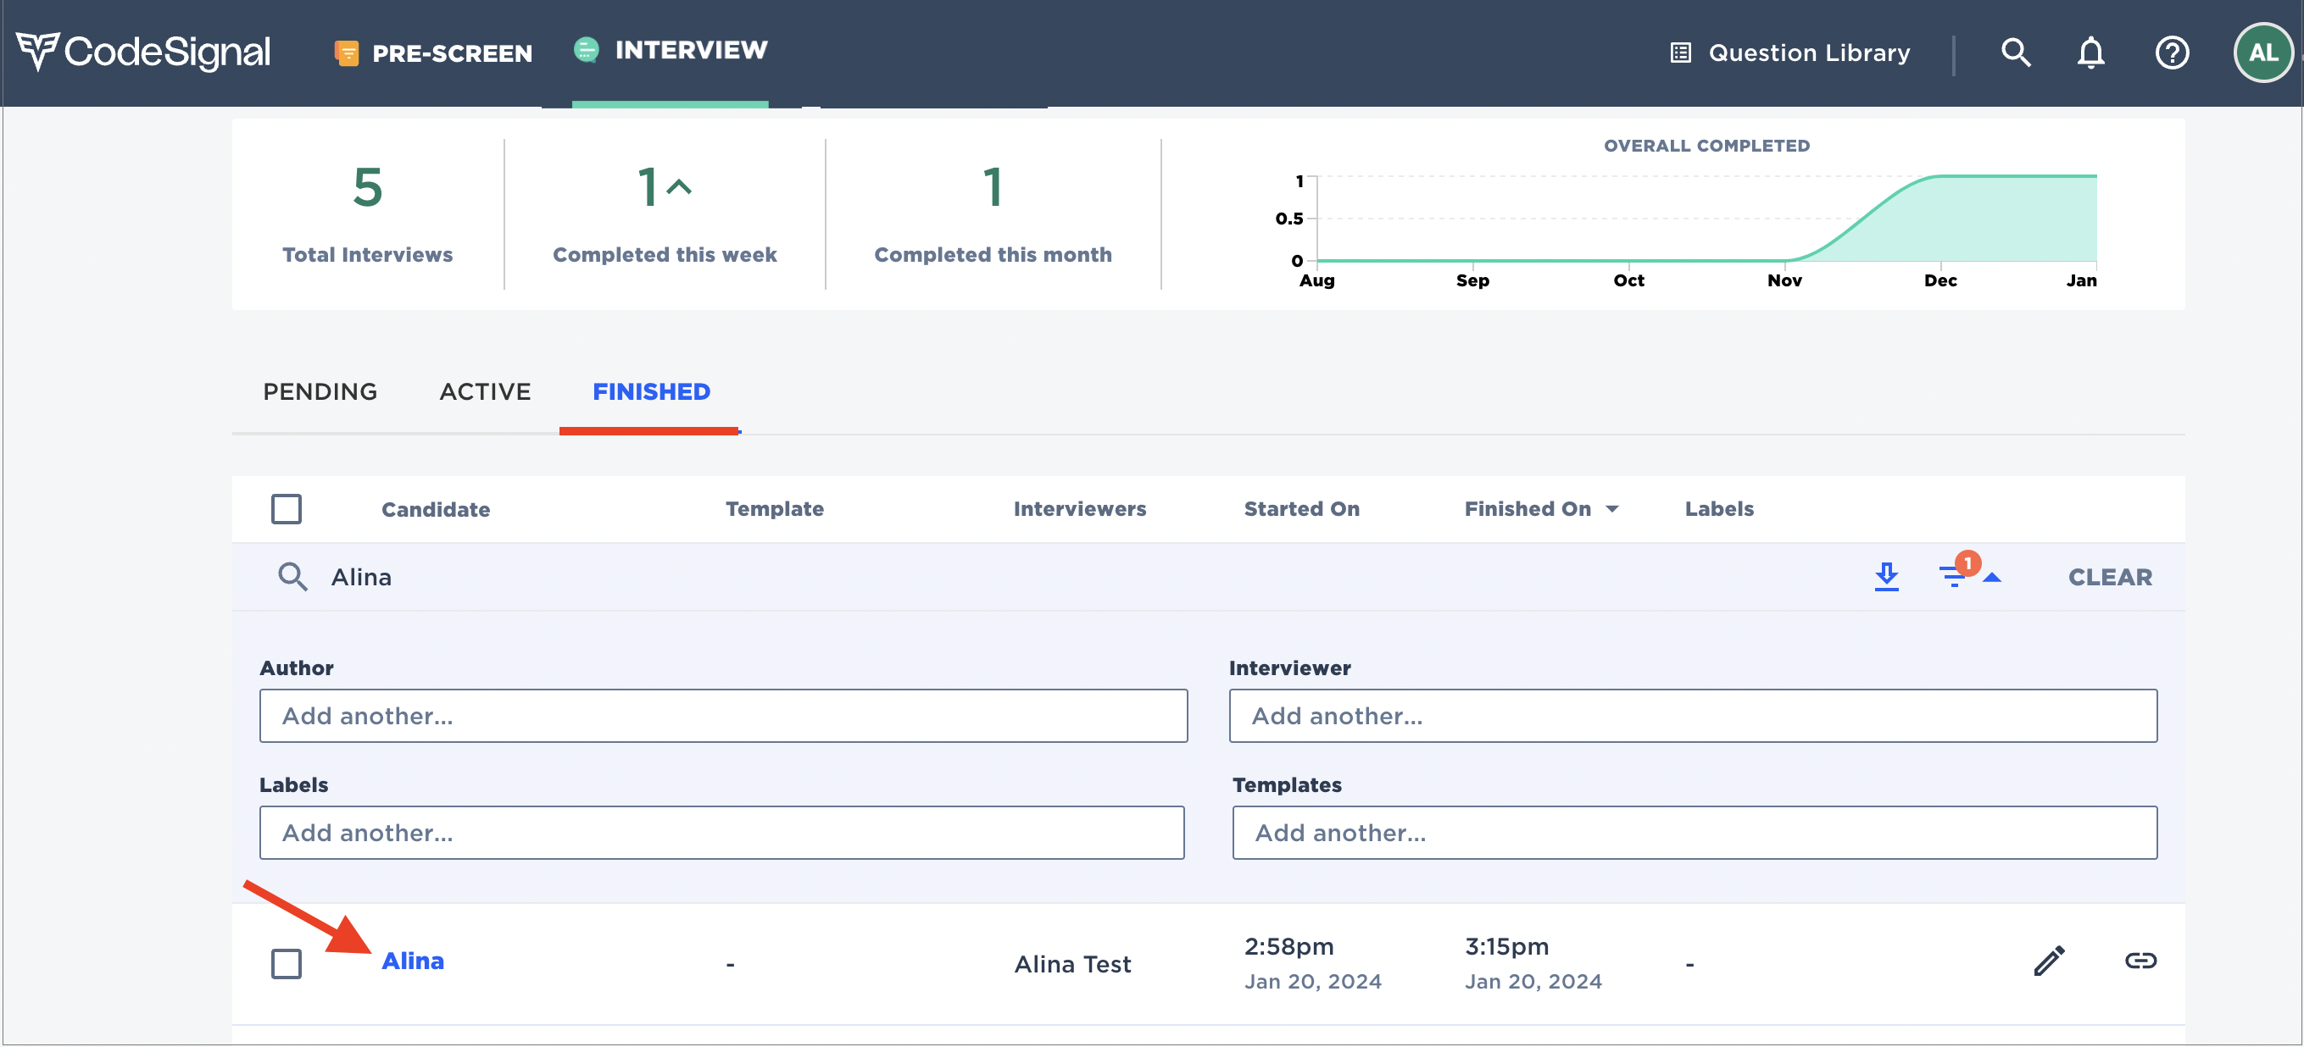Open notifications via the bell icon

[2091, 53]
